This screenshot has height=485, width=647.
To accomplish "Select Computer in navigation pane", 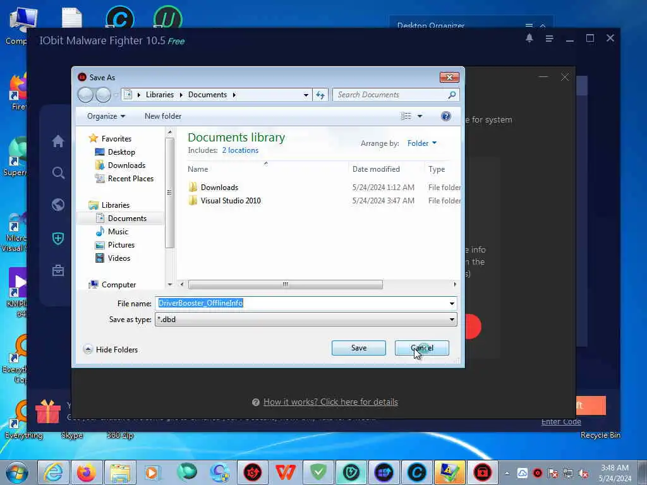I will (x=118, y=285).
